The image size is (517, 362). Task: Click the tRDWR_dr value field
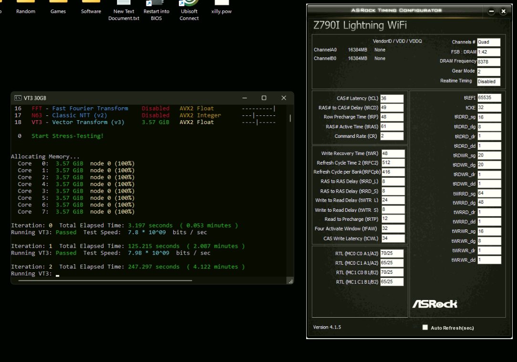click(x=489, y=175)
